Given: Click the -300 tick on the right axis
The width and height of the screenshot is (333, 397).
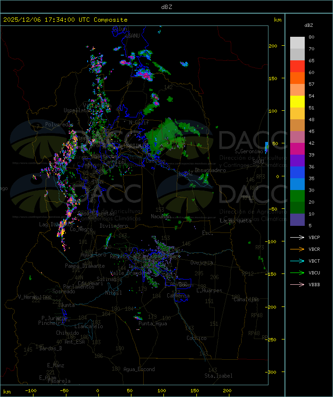Looking at the screenshot, I should (x=272, y=372).
